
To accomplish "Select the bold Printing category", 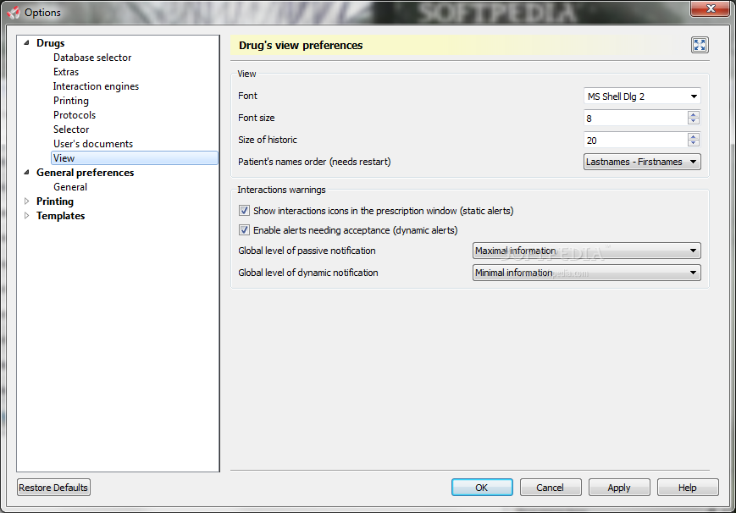I will 55,201.
